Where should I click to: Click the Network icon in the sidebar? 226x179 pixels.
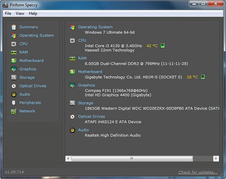pos(14,111)
